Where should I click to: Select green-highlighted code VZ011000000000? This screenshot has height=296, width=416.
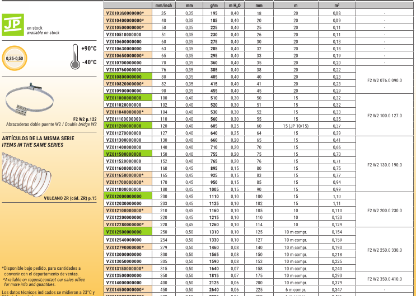pos(124,98)
